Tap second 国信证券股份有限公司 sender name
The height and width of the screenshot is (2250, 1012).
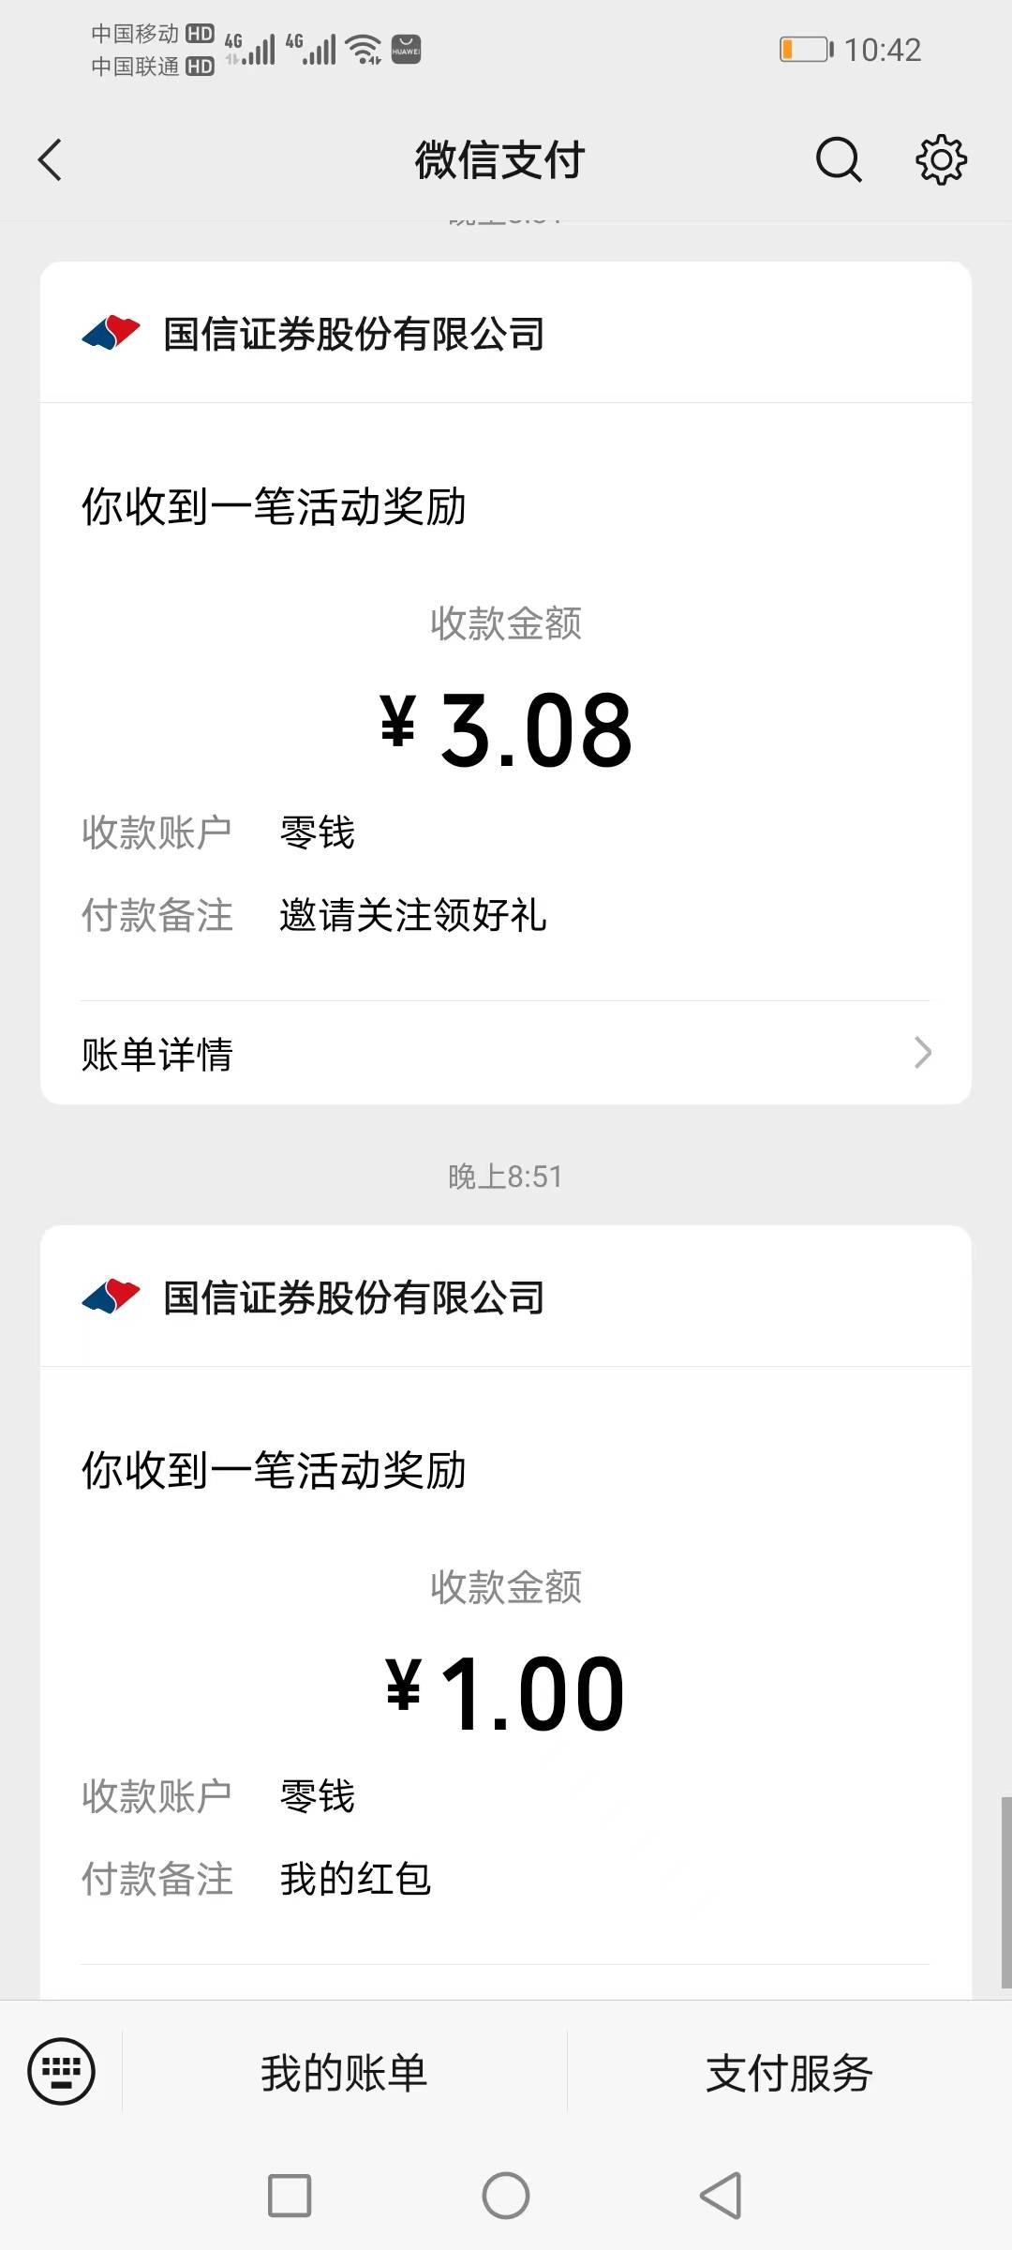tap(353, 1297)
